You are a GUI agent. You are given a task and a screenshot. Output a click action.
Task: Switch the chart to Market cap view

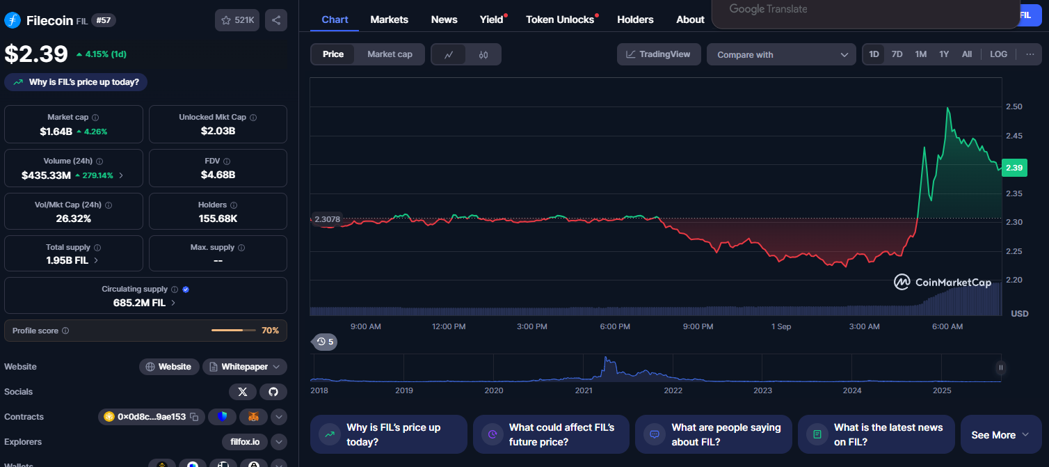(390, 54)
